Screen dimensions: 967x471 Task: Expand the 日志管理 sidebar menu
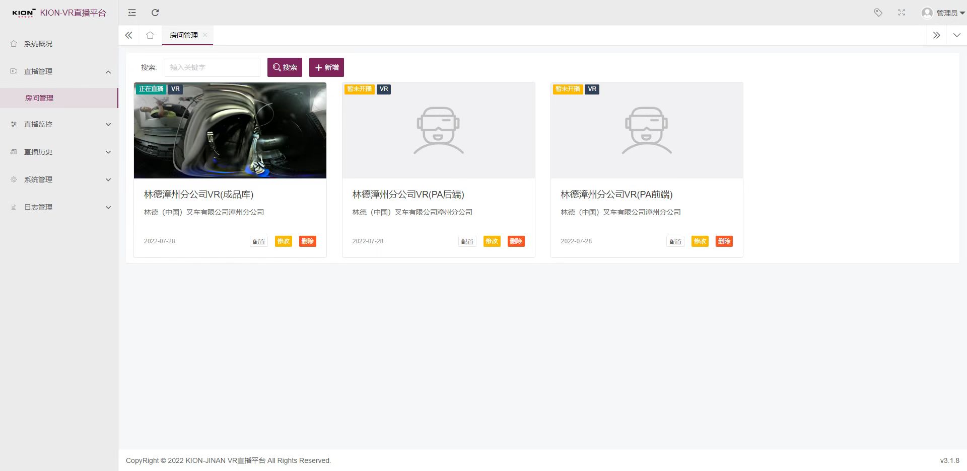[x=59, y=207]
